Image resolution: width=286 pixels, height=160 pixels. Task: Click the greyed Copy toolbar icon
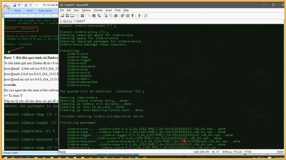(89, 16)
